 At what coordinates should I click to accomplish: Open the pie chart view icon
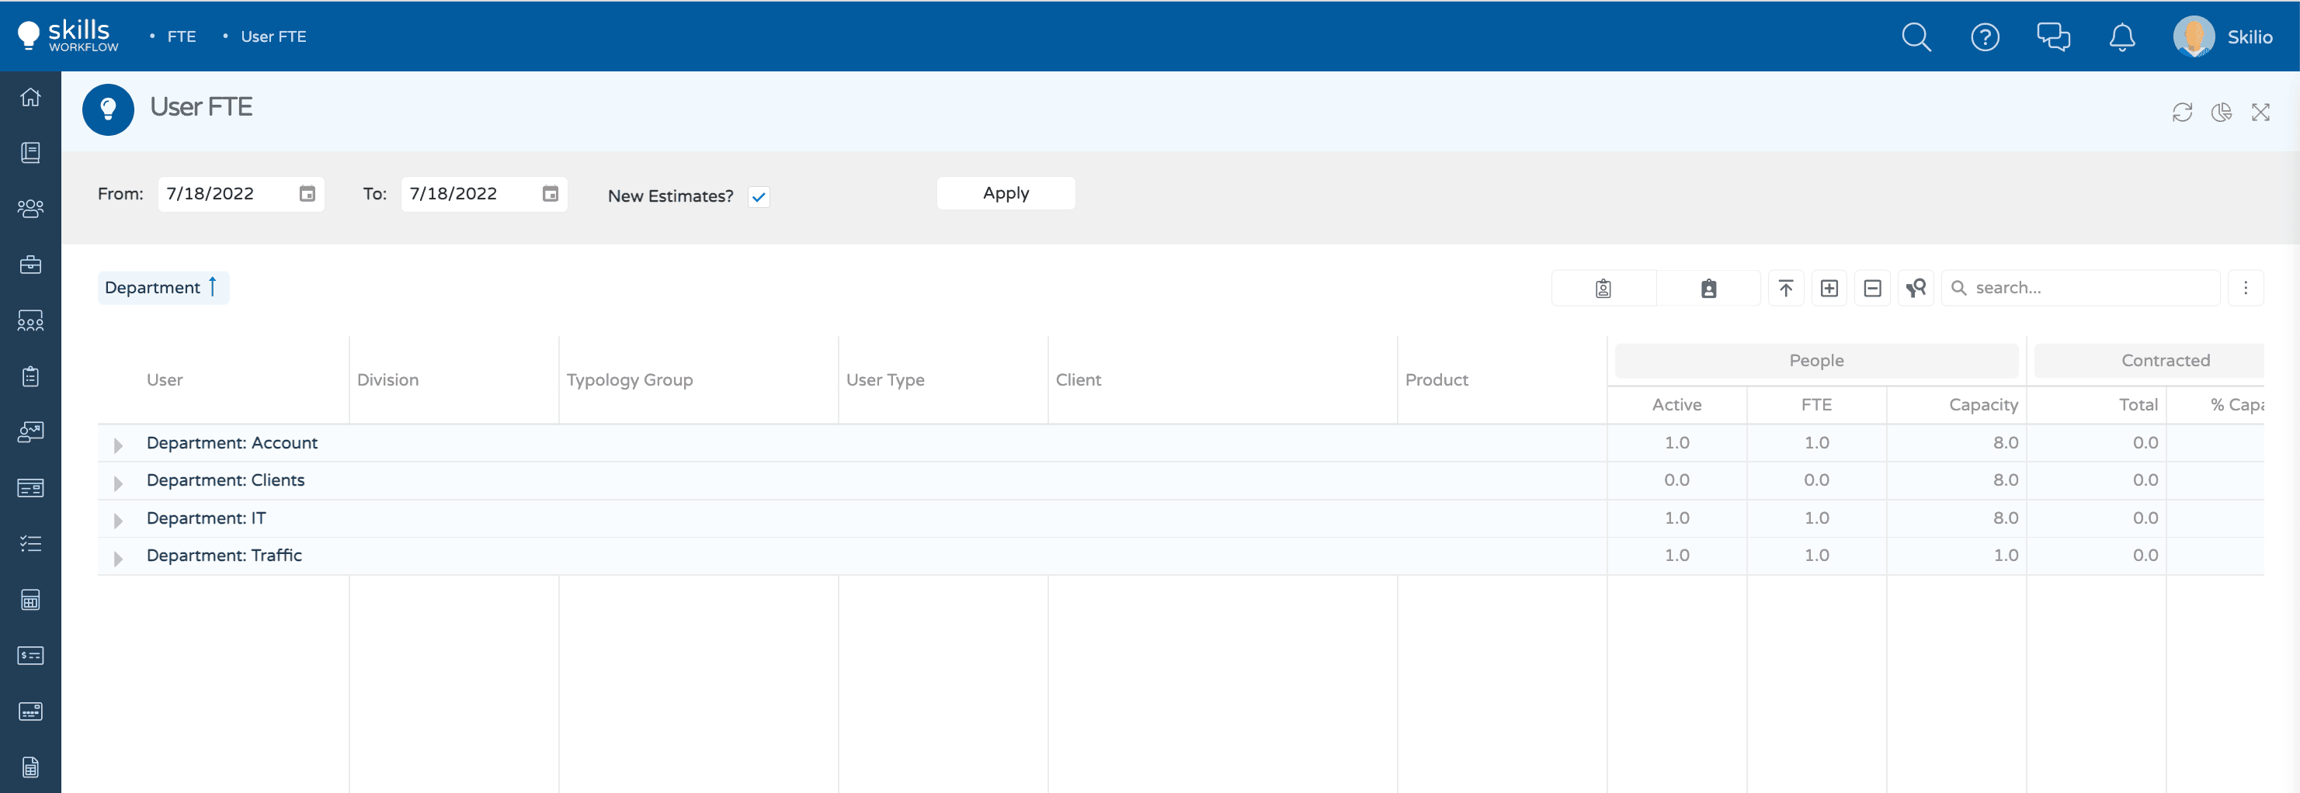coord(2221,113)
